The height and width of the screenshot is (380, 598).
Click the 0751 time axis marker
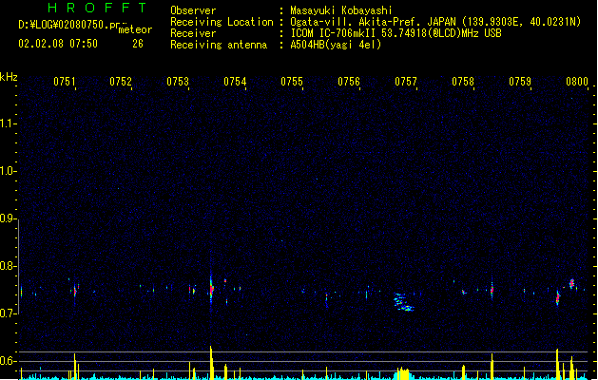pyautogui.click(x=65, y=81)
